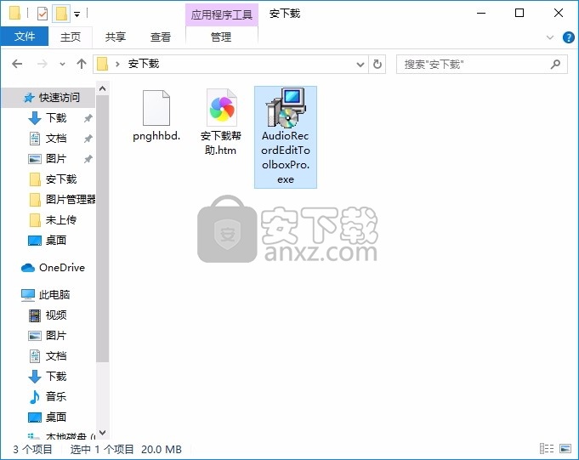This screenshot has width=579, height=460.
Task: Refresh the 安下载 folder
Action: (x=377, y=65)
